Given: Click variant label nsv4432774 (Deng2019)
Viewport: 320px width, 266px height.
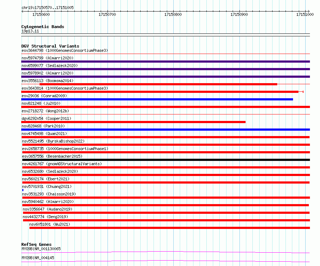Looking at the screenshot, I should coord(45,217).
